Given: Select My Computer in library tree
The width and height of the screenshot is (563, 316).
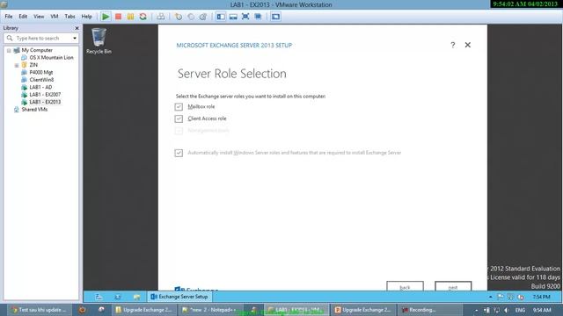Looking at the screenshot, I should [37, 50].
